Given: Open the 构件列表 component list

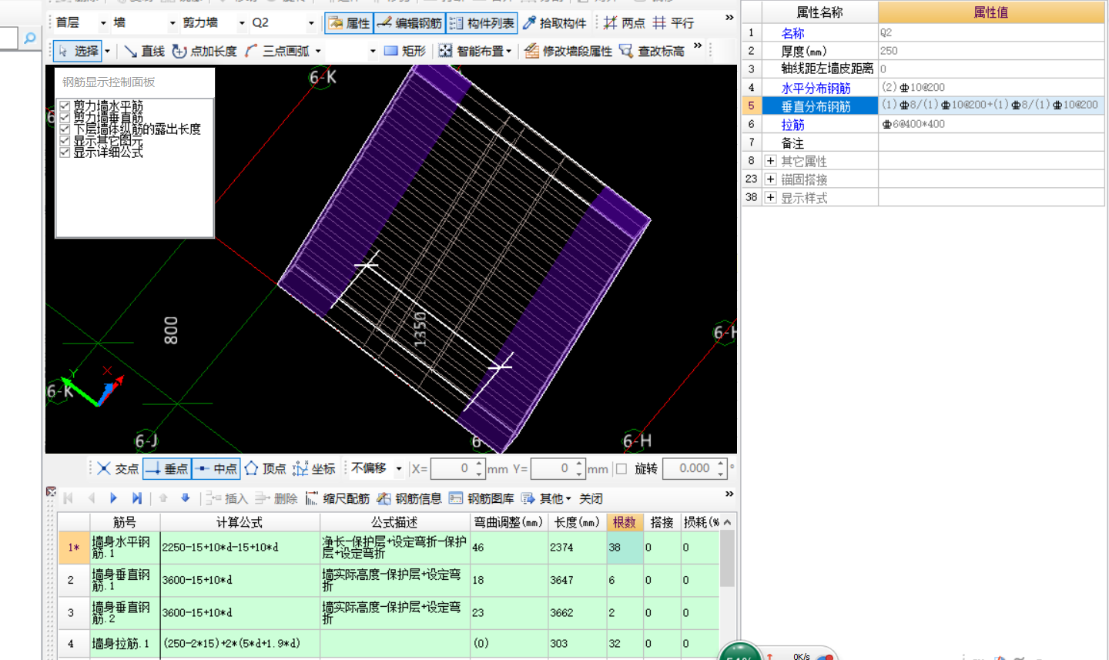Looking at the screenshot, I should [x=482, y=23].
